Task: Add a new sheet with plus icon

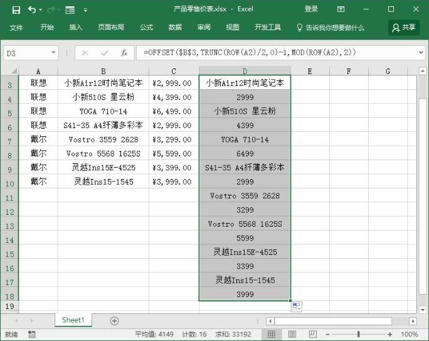Action: [x=114, y=321]
